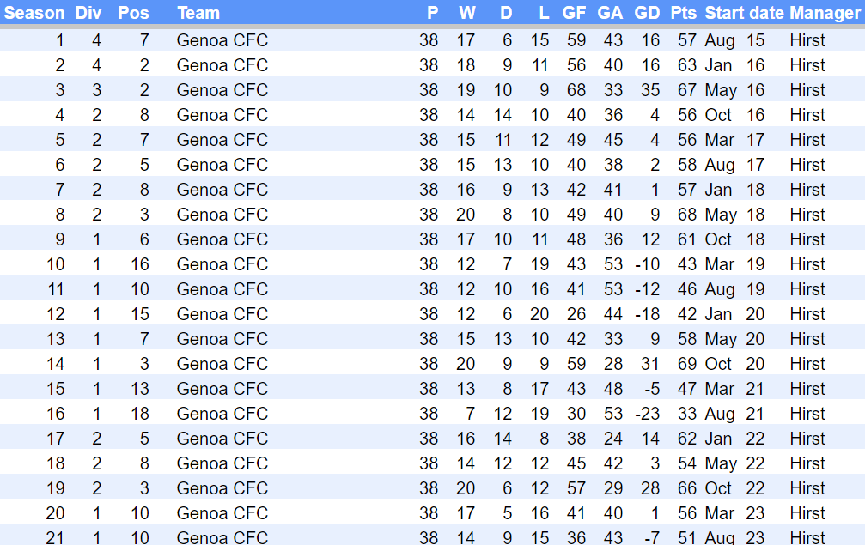Click the GA column header
This screenshot has width=865, height=545.
pyautogui.click(x=610, y=13)
